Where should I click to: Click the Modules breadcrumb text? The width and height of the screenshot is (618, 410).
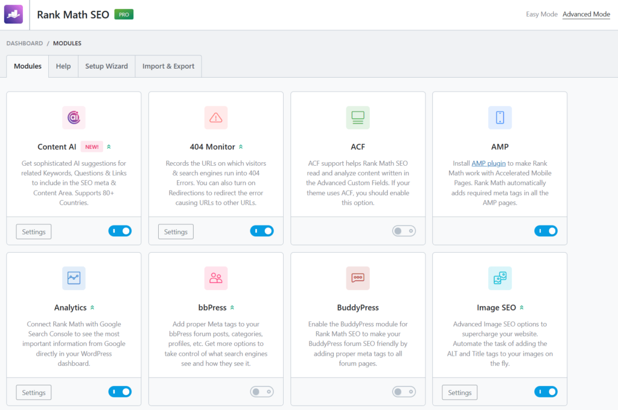(67, 43)
